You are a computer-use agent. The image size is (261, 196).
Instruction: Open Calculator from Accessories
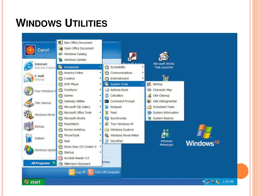click(x=124, y=95)
